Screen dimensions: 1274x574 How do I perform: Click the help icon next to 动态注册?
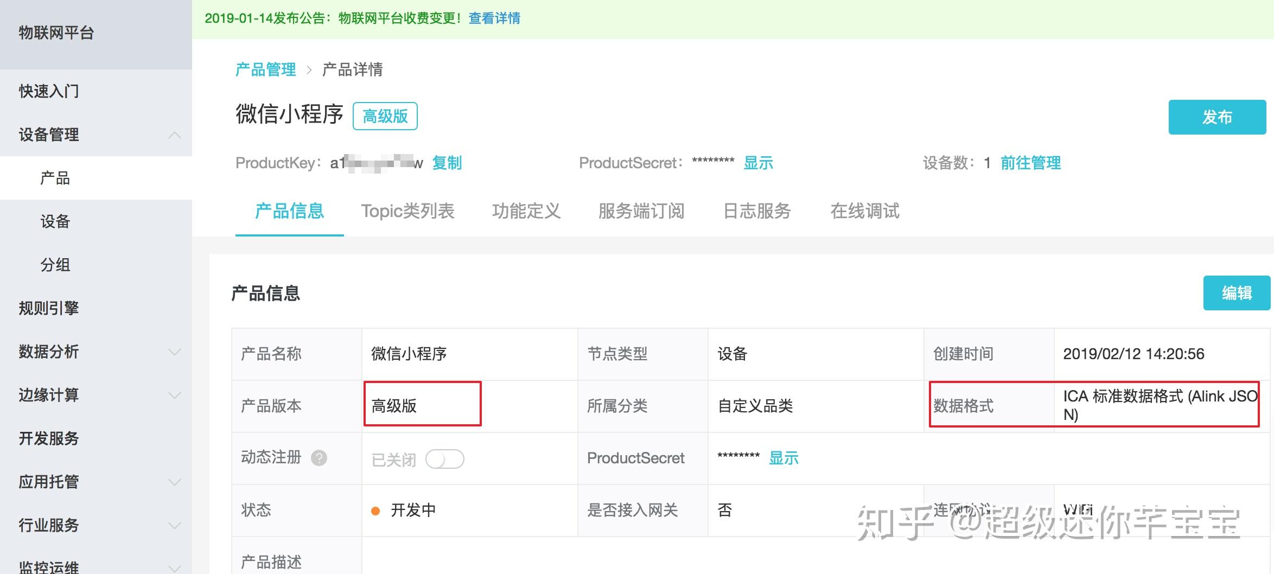(x=320, y=458)
